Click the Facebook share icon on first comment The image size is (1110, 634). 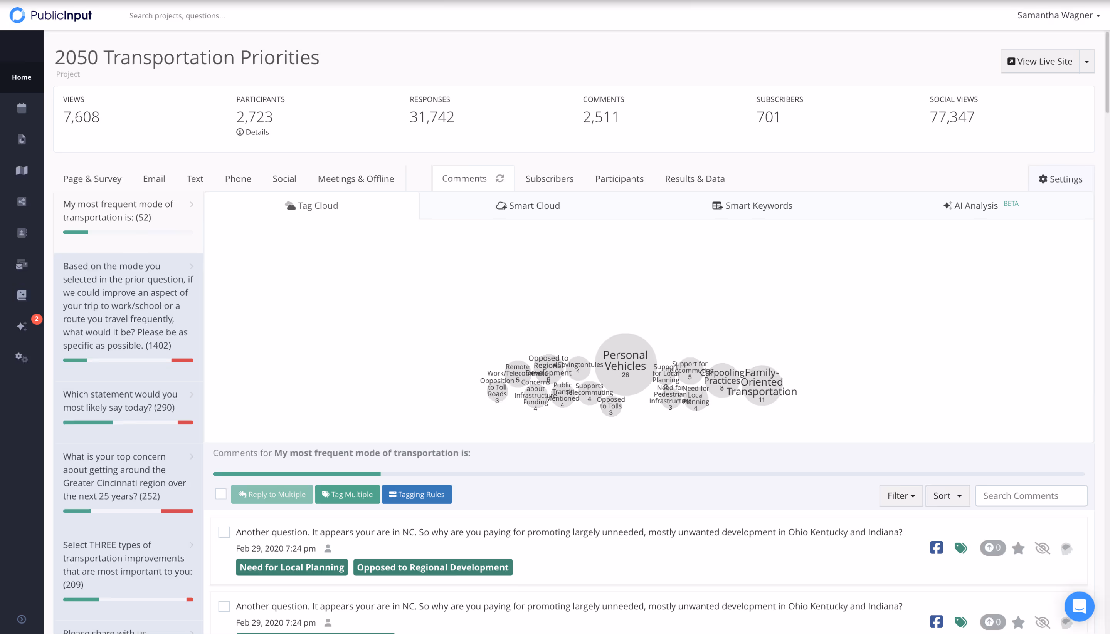click(x=936, y=548)
